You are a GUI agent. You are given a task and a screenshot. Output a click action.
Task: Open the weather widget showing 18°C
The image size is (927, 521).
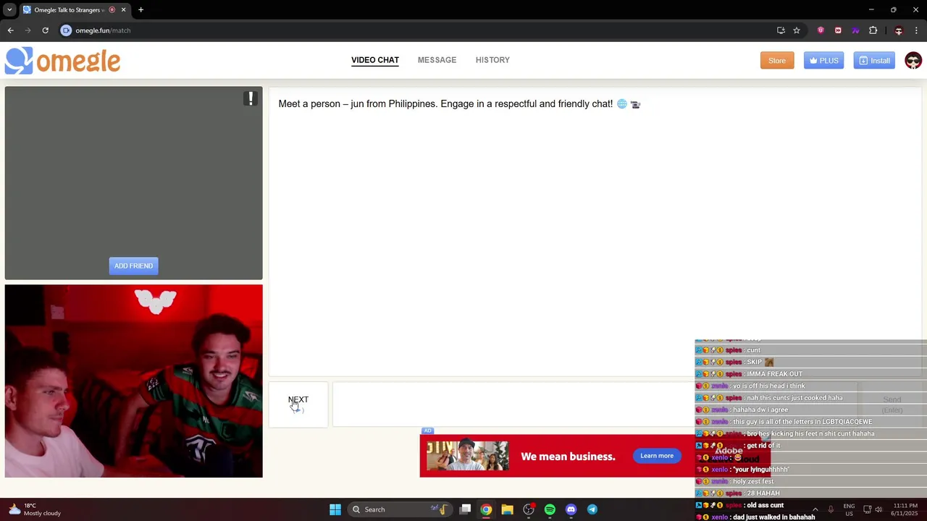pyautogui.click(x=36, y=509)
